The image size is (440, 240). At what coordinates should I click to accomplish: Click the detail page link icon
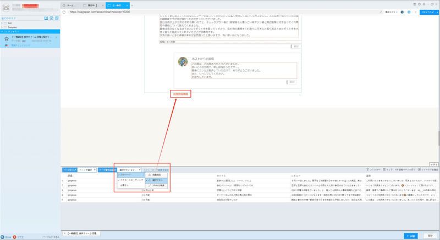pyautogui.click(x=397, y=169)
